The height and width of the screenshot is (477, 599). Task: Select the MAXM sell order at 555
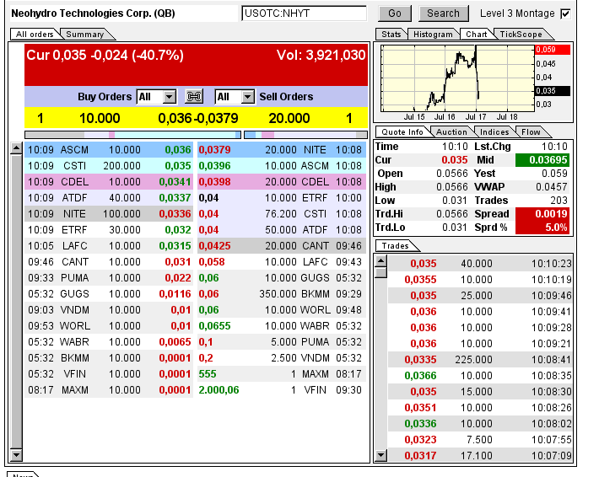[282, 374]
